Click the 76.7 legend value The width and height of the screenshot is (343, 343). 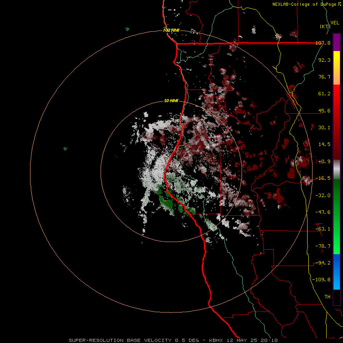click(324, 77)
